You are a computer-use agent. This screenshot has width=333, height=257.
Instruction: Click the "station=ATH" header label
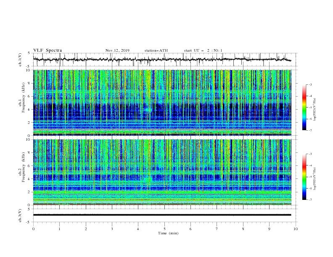156,50
